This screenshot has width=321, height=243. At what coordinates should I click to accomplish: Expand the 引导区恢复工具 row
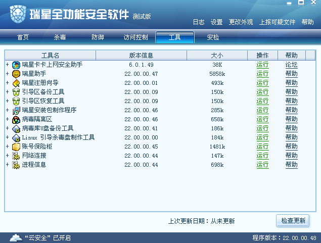(8, 101)
